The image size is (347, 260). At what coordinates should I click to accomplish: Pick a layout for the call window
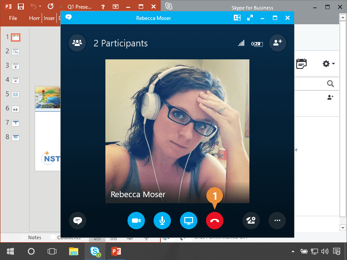pyautogui.click(x=237, y=18)
